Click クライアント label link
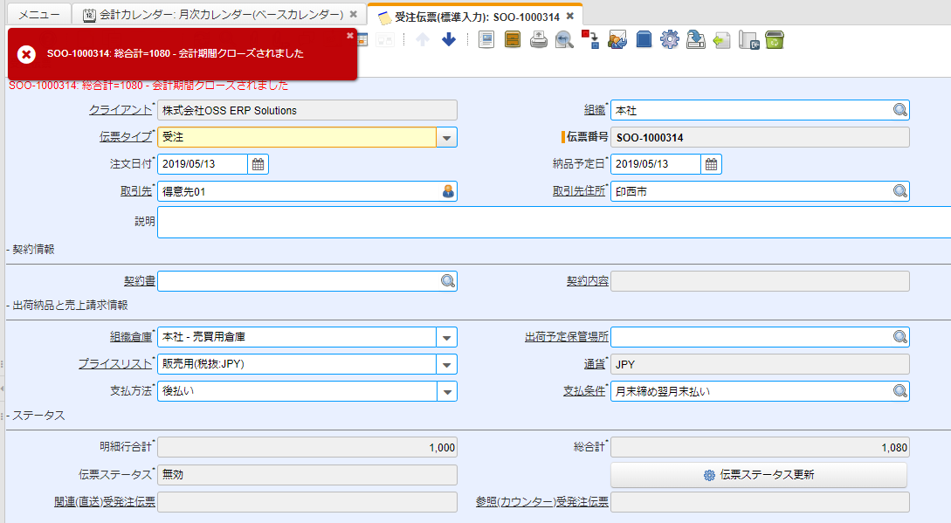 coord(121,110)
